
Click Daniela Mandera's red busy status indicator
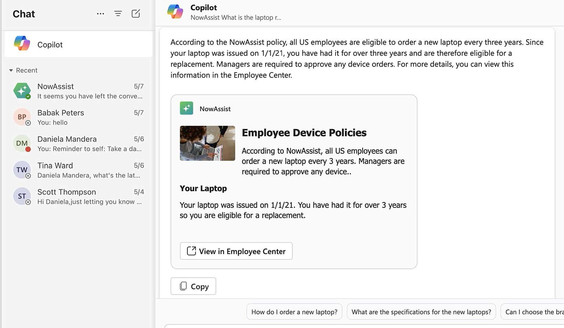point(29,149)
